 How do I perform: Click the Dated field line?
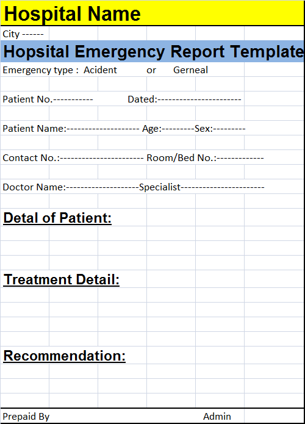click(x=184, y=99)
